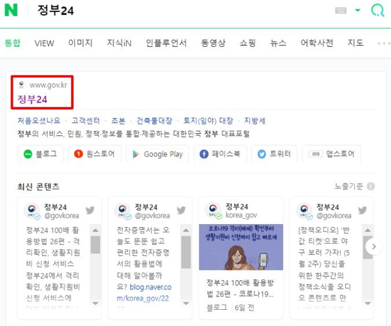Click the iOS 앱스토어 button
The width and height of the screenshot is (391, 326).
(x=332, y=153)
